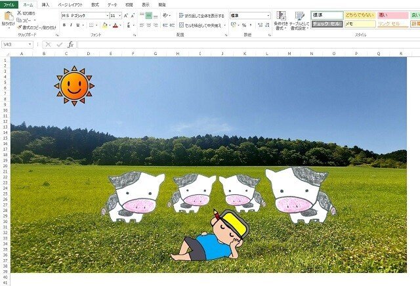Screen dimensions: 420x286
Task: Switch to the ページレイアウト tab
Action: (70, 5)
